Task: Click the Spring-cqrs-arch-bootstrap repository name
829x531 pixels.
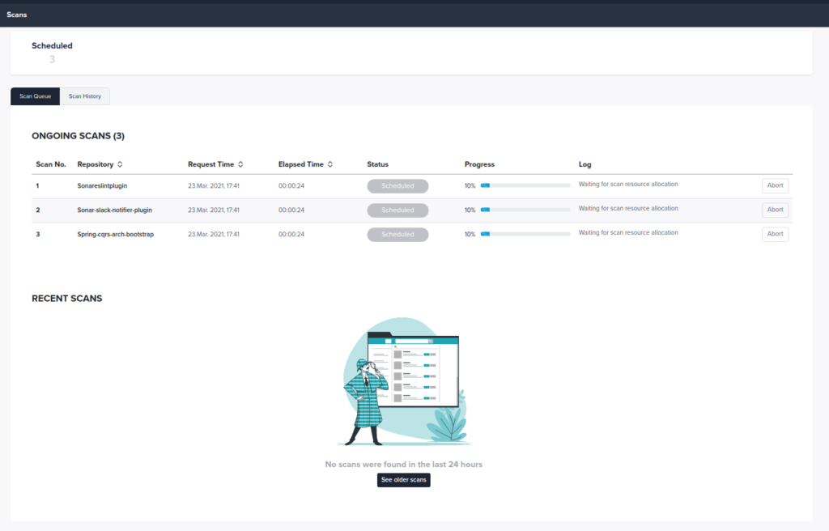Action: pos(115,234)
